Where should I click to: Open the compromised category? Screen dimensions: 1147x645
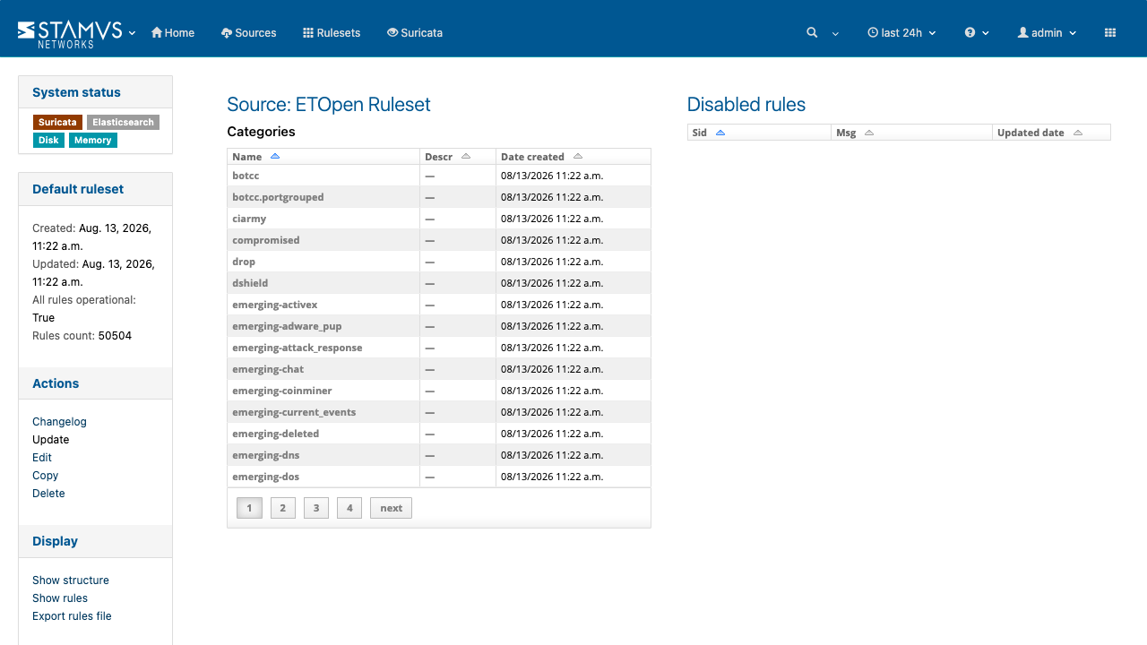pos(266,240)
